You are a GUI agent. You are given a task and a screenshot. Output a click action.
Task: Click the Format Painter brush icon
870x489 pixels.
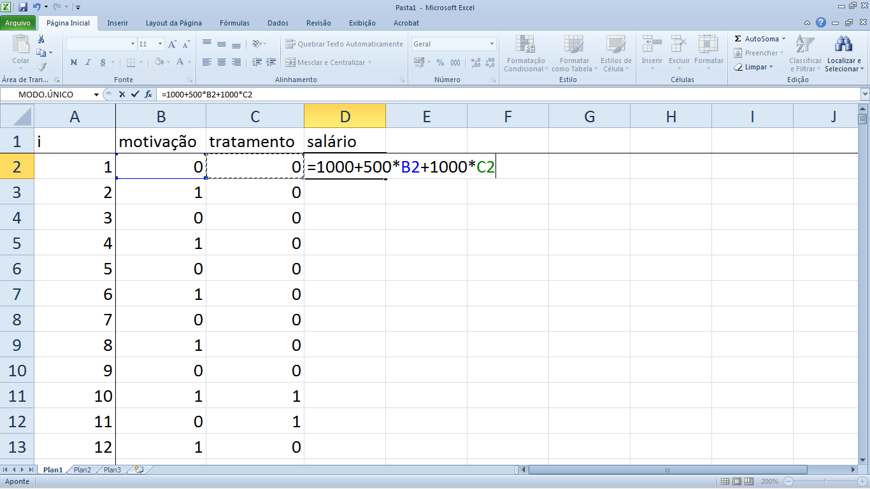click(x=41, y=66)
